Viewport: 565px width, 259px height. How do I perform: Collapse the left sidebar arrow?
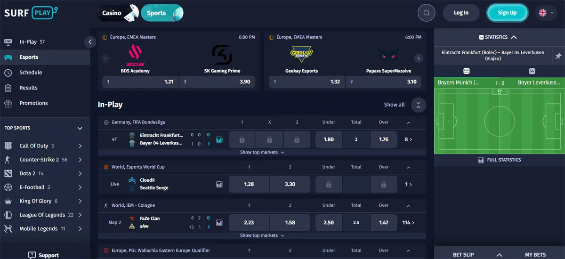tap(90, 42)
